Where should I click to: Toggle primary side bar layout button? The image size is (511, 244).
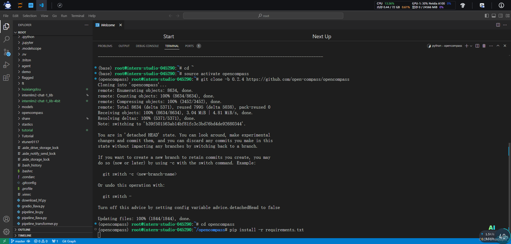click(487, 16)
